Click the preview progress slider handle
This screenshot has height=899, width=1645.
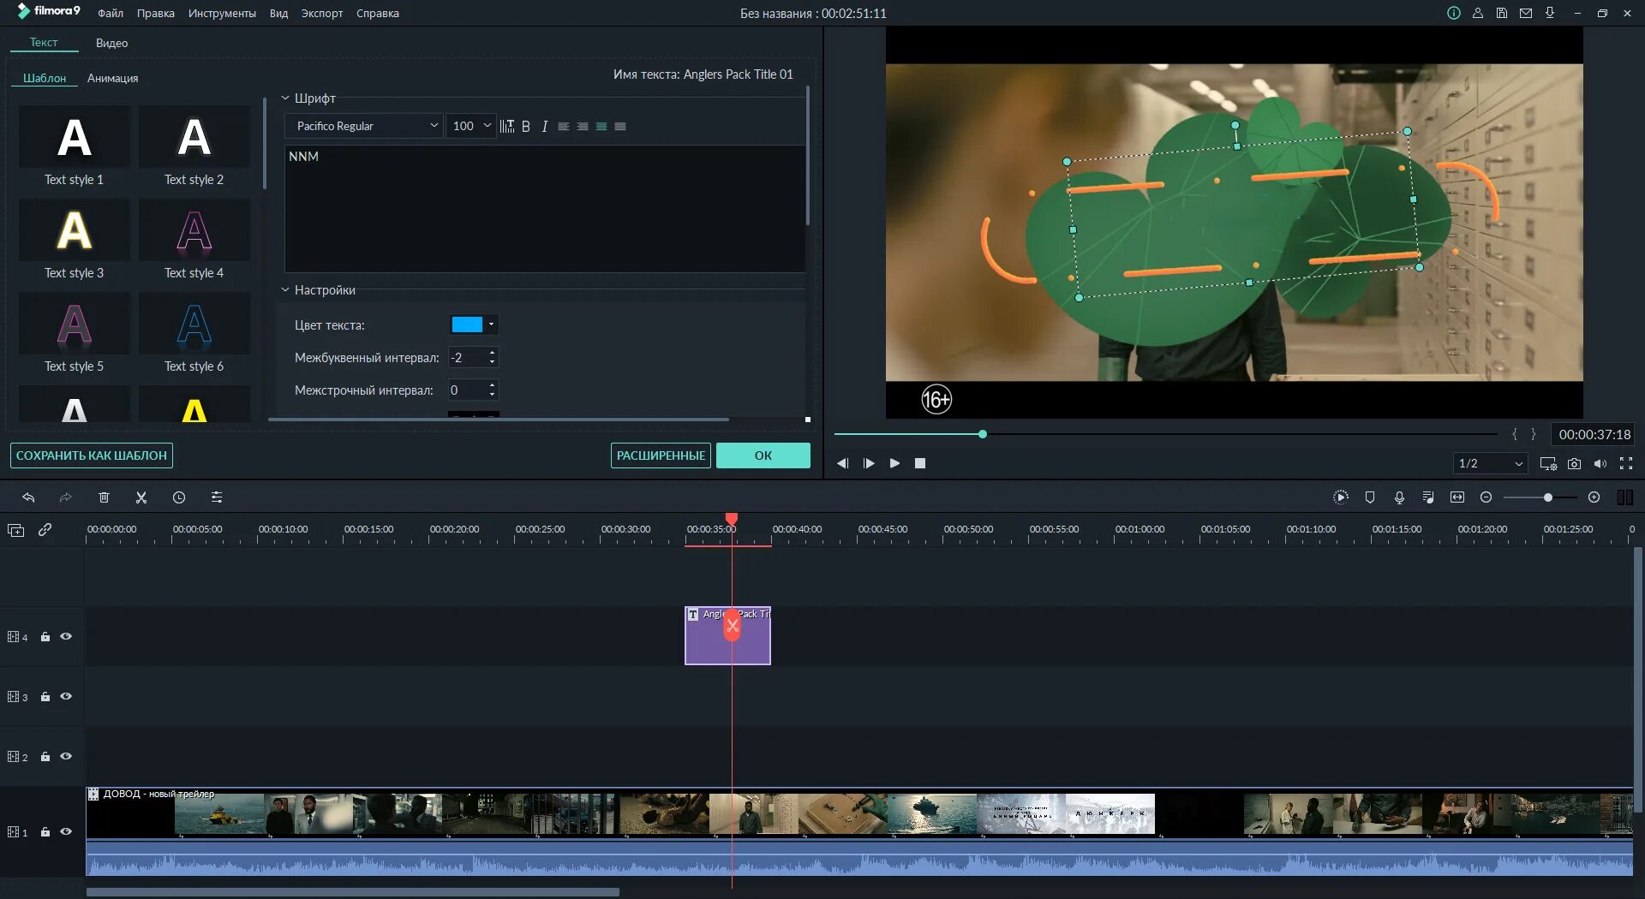983,434
